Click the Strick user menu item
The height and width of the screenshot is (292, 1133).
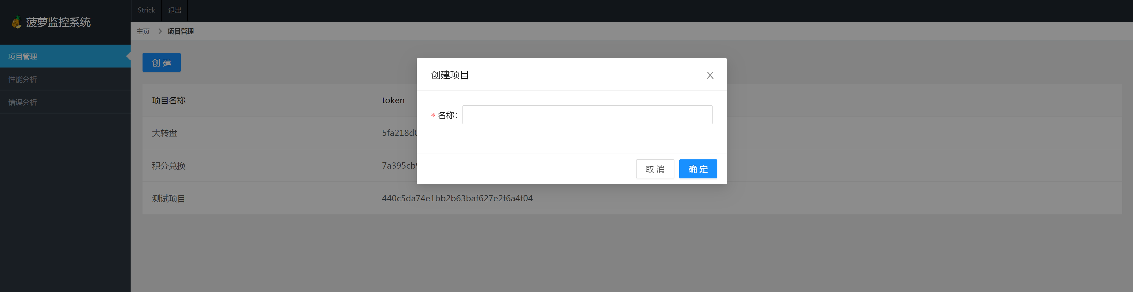click(146, 10)
